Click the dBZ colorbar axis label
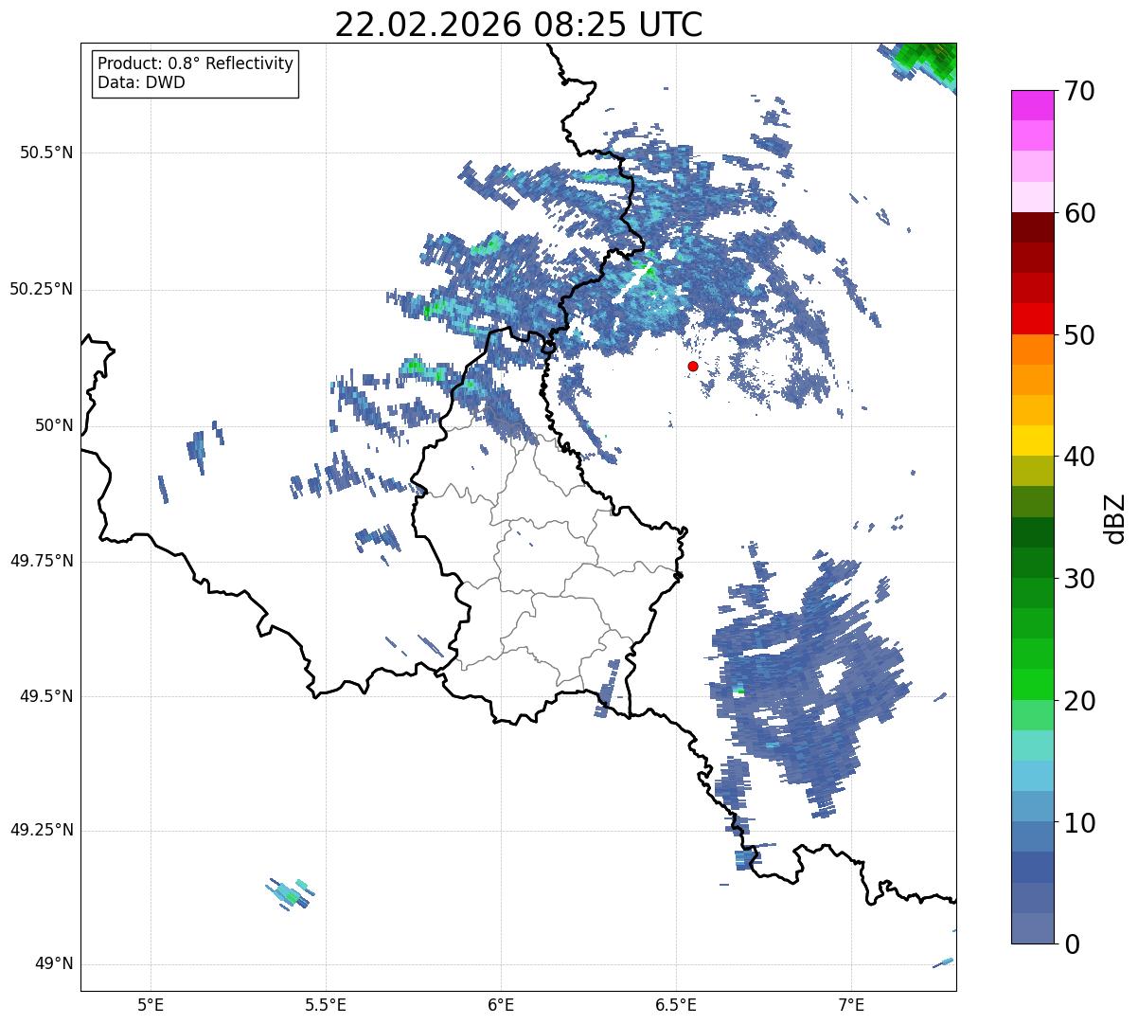This screenshot has width=1138, height=1024. pos(1115,517)
